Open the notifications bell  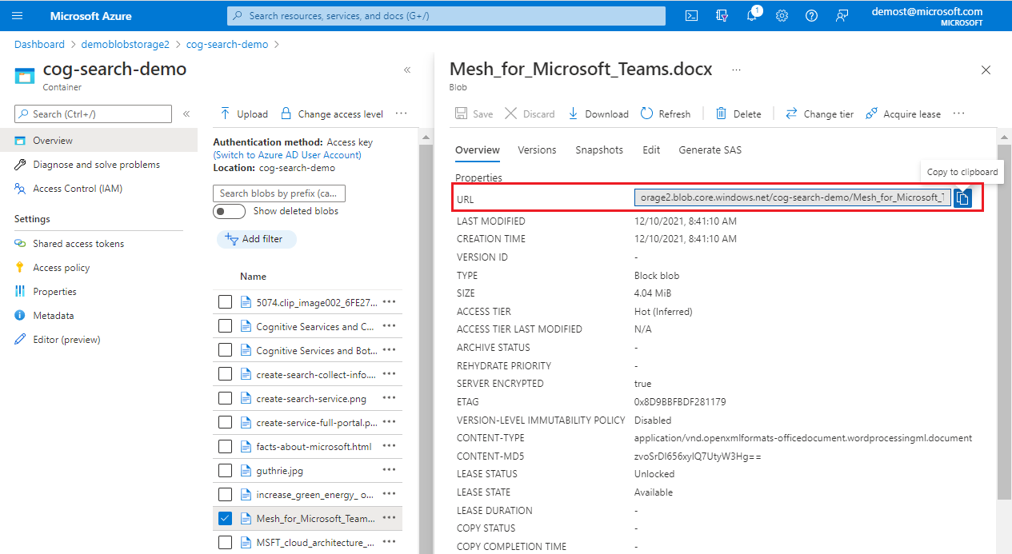pos(752,16)
